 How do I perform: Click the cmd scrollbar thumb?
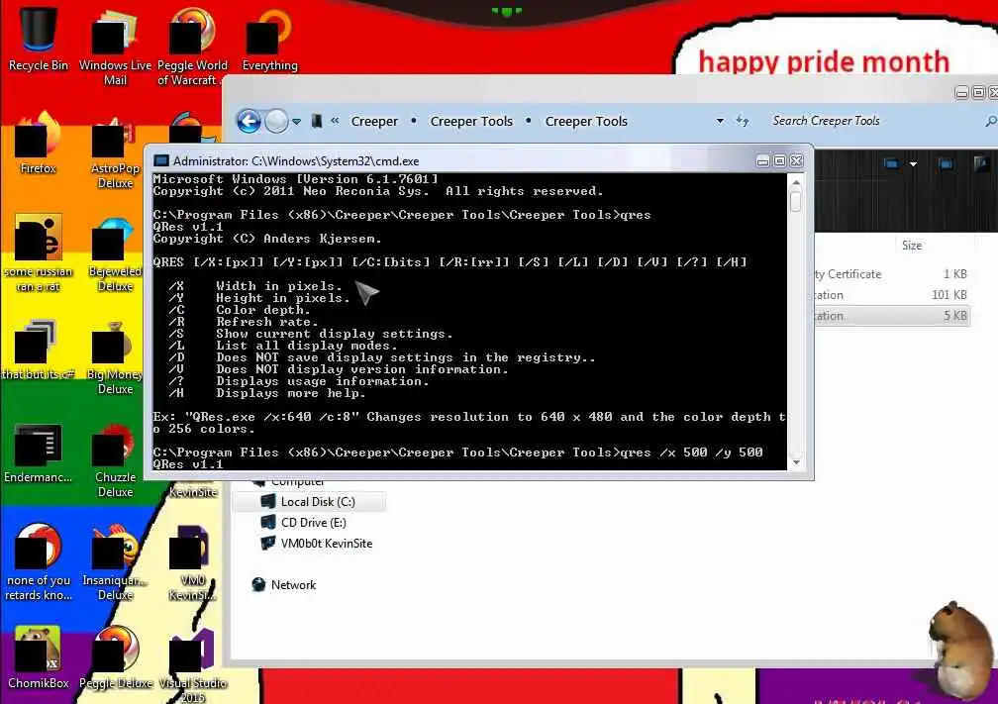796,202
